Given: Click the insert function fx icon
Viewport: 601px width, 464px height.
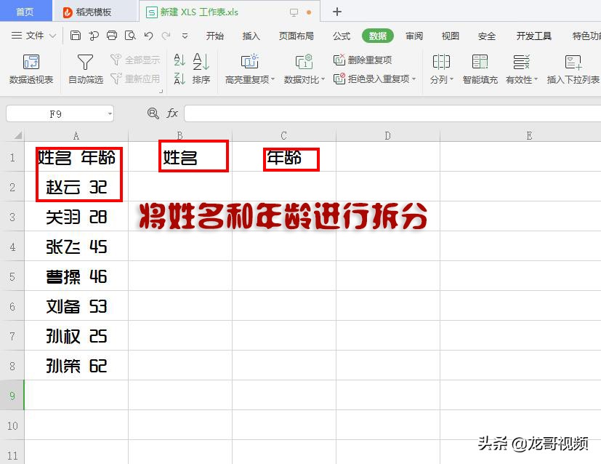Looking at the screenshot, I should click(x=172, y=113).
